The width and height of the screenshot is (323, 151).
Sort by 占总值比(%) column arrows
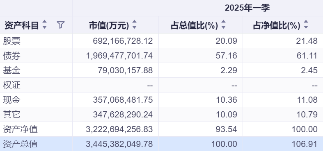pos(223,25)
